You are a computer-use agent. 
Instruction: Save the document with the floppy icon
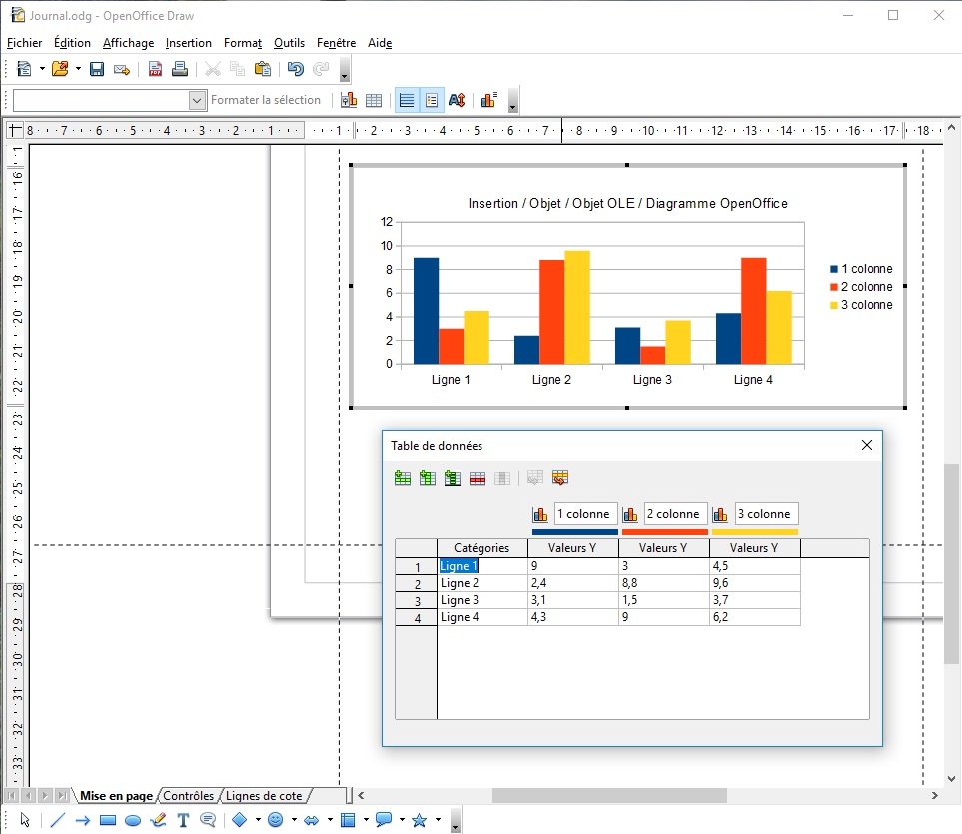96,69
